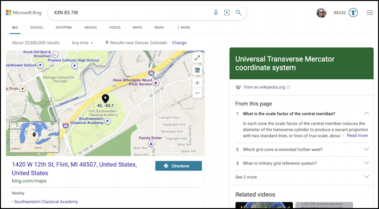This screenshot has height=209, width=379.
Task: Click Hess Affordable Wood Floor icon
Action: (x=156, y=83)
